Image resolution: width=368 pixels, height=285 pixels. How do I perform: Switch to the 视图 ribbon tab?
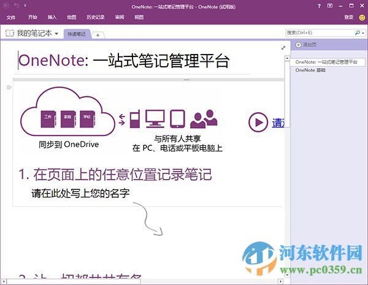tap(139, 17)
